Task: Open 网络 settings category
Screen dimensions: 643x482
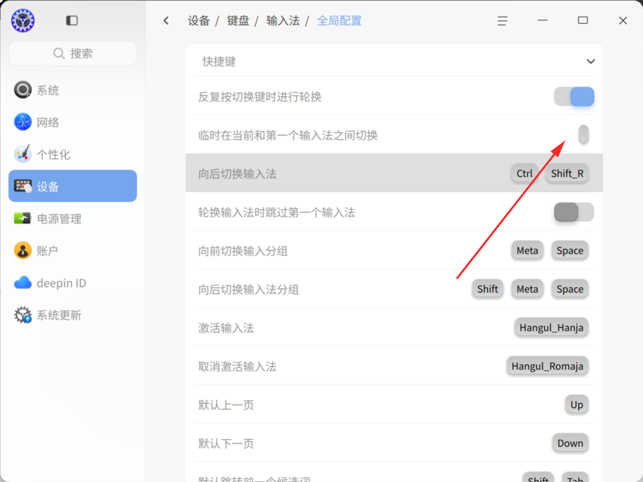Action: point(73,122)
